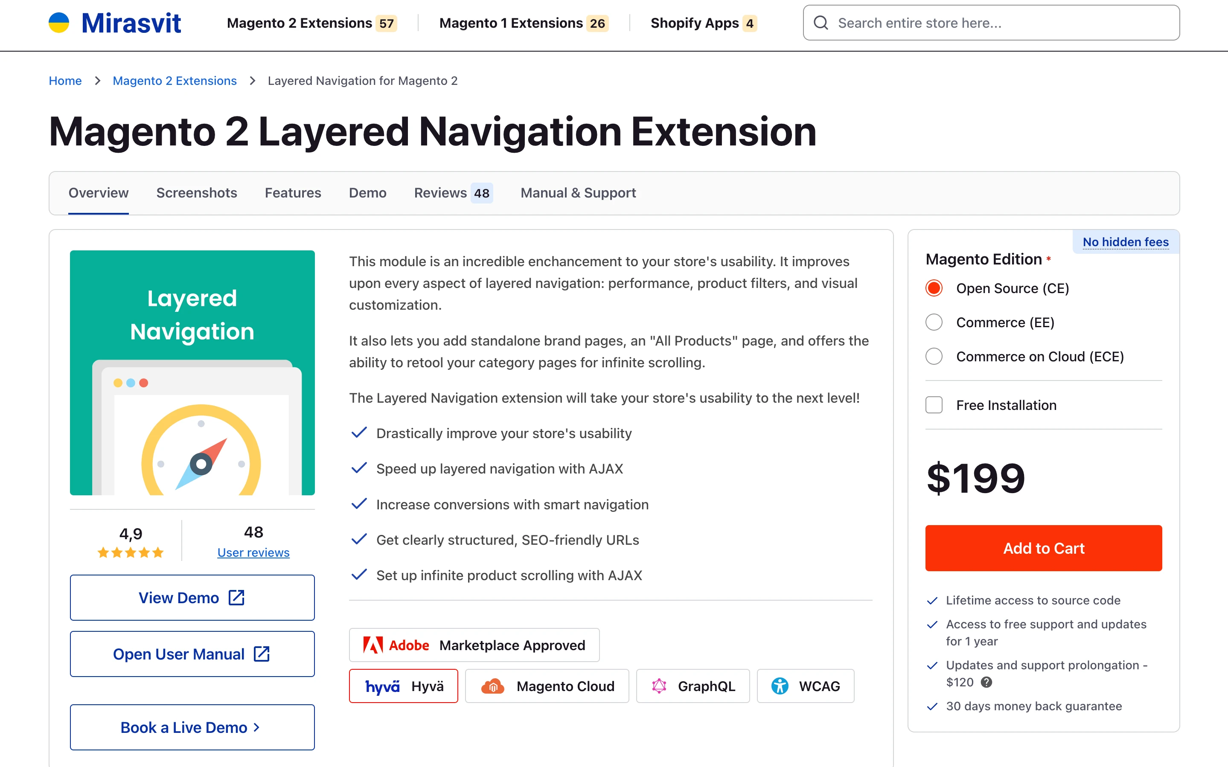
Task: Open the User reviews link
Action: click(x=253, y=553)
